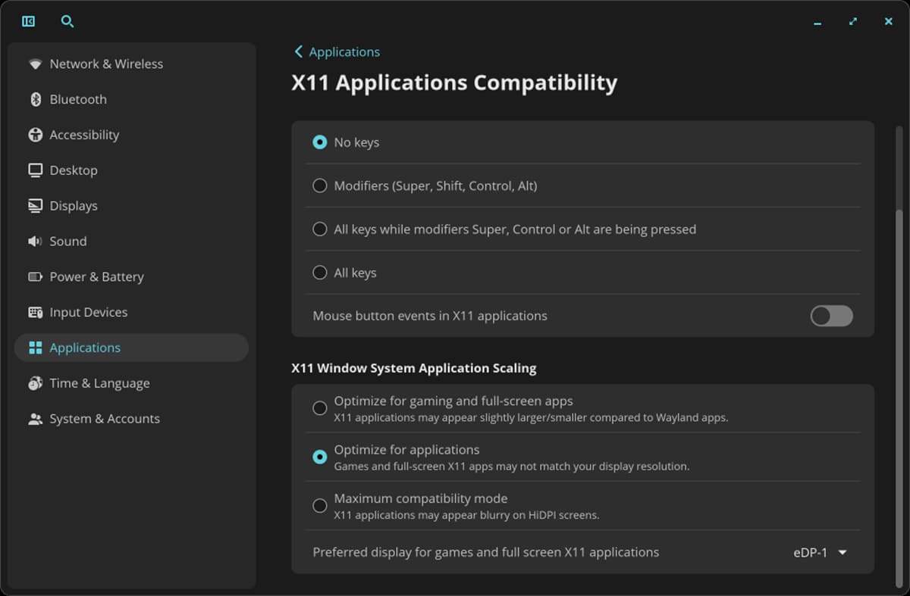The height and width of the screenshot is (596, 910).
Task: Select the All keys radio button
Action: [320, 273]
